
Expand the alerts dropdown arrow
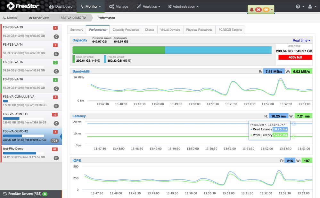tap(272, 10)
